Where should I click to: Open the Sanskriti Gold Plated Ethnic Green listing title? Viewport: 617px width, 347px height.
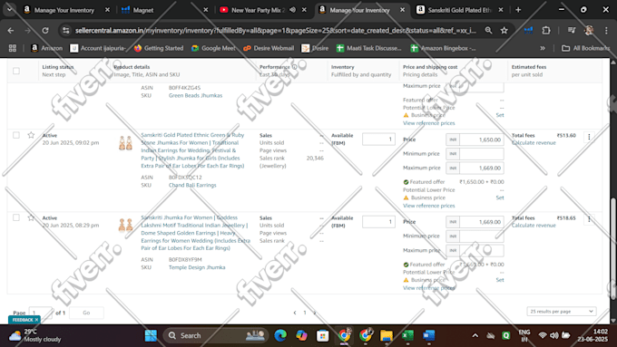coord(192,150)
